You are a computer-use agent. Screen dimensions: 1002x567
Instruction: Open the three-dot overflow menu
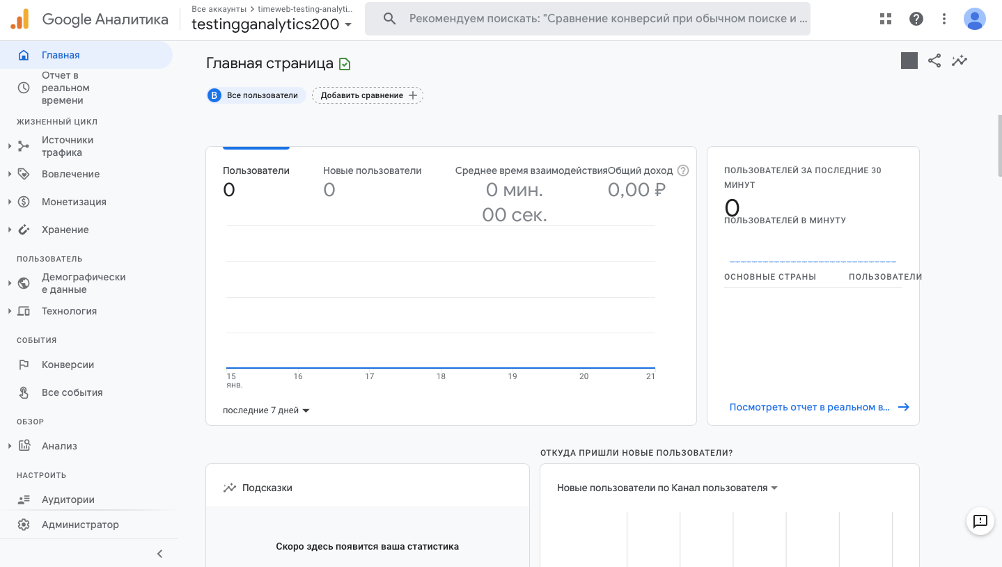[x=944, y=19]
